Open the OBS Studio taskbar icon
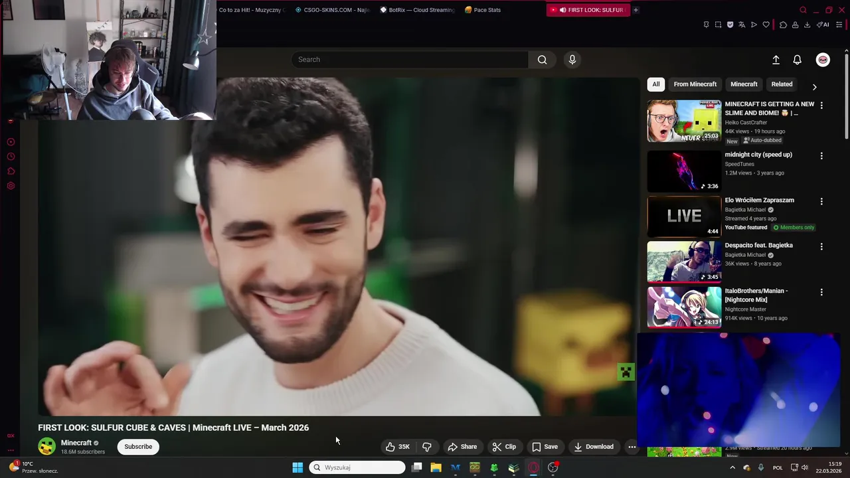Image resolution: width=850 pixels, height=478 pixels. (552, 467)
